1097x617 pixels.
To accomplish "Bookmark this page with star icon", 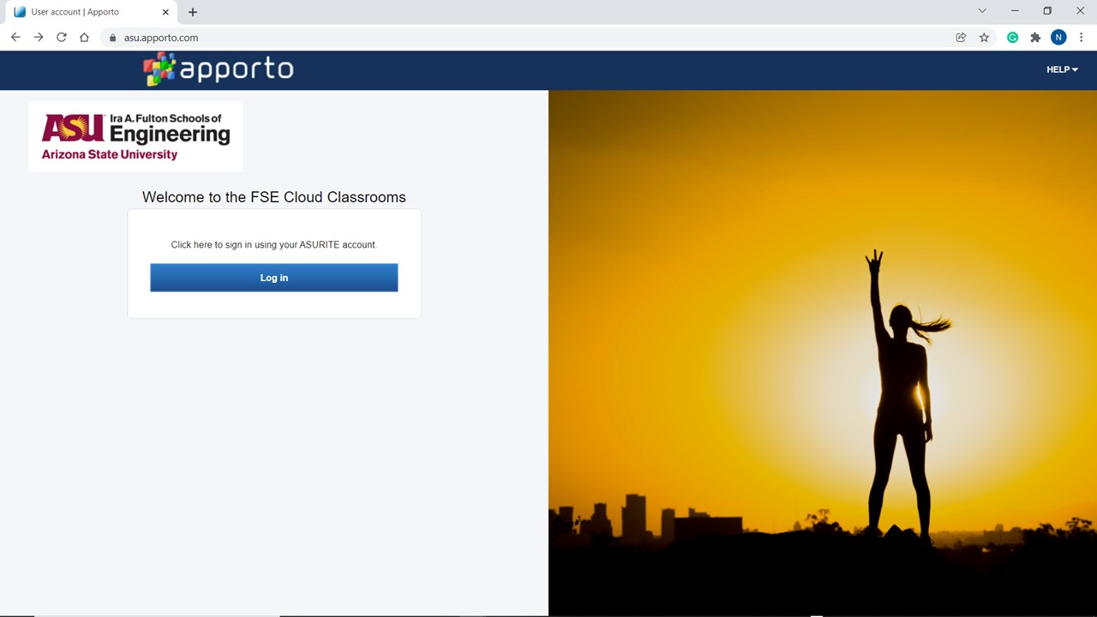I will 984,38.
